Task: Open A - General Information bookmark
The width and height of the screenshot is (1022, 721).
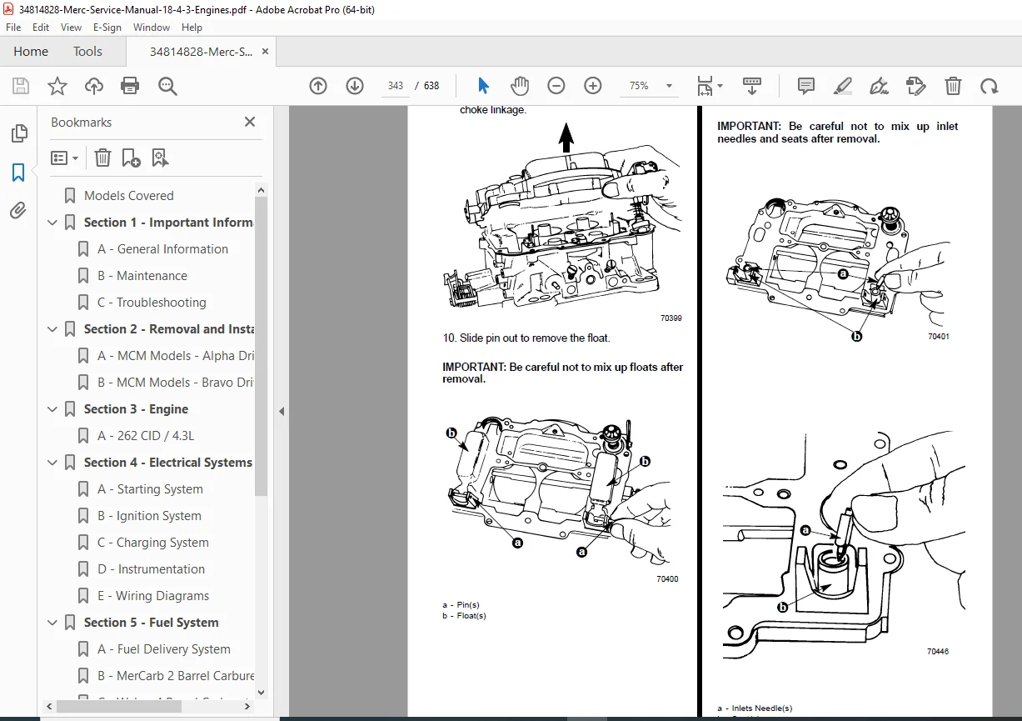Action: (x=162, y=249)
